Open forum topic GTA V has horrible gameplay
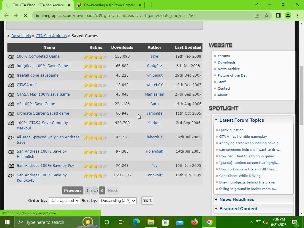The image size is (304, 228). coord(243,137)
